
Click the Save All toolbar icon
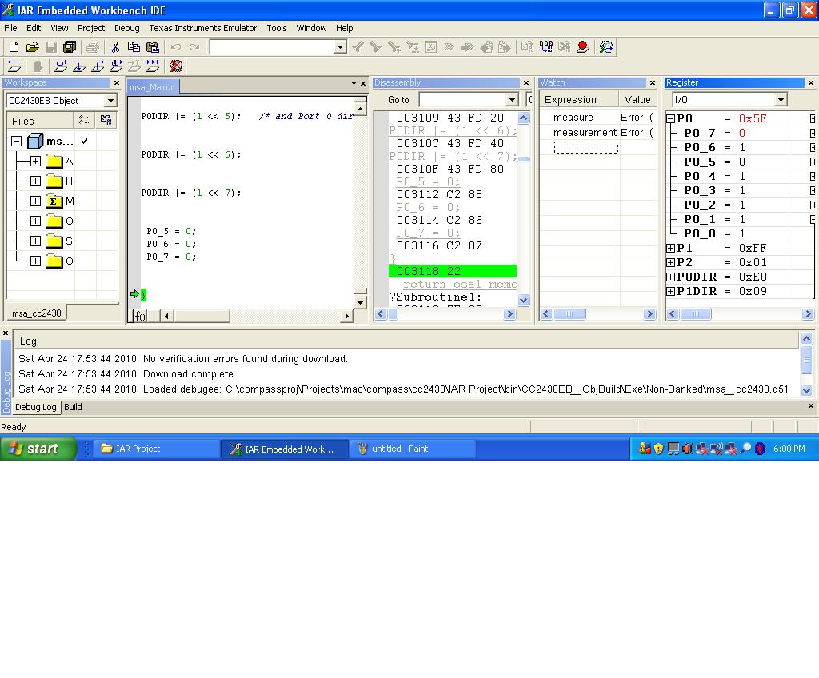[69, 47]
